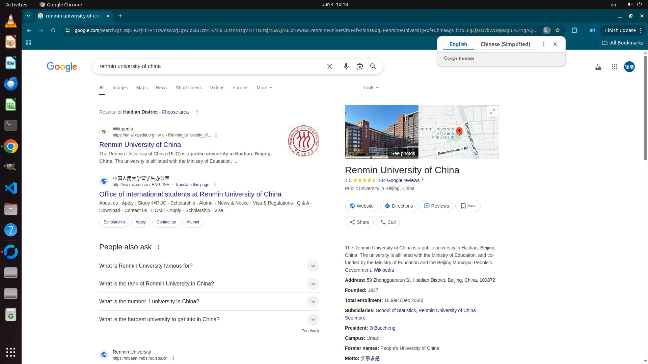The image size is (648, 364).
Task: Click the Translate icon in address bar
Action: pyautogui.click(x=546, y=30)
